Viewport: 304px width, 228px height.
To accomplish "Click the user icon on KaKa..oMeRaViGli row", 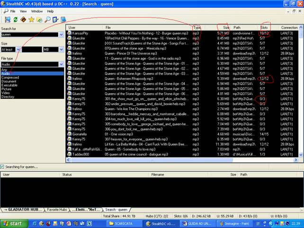I will [x=69, y=149].
